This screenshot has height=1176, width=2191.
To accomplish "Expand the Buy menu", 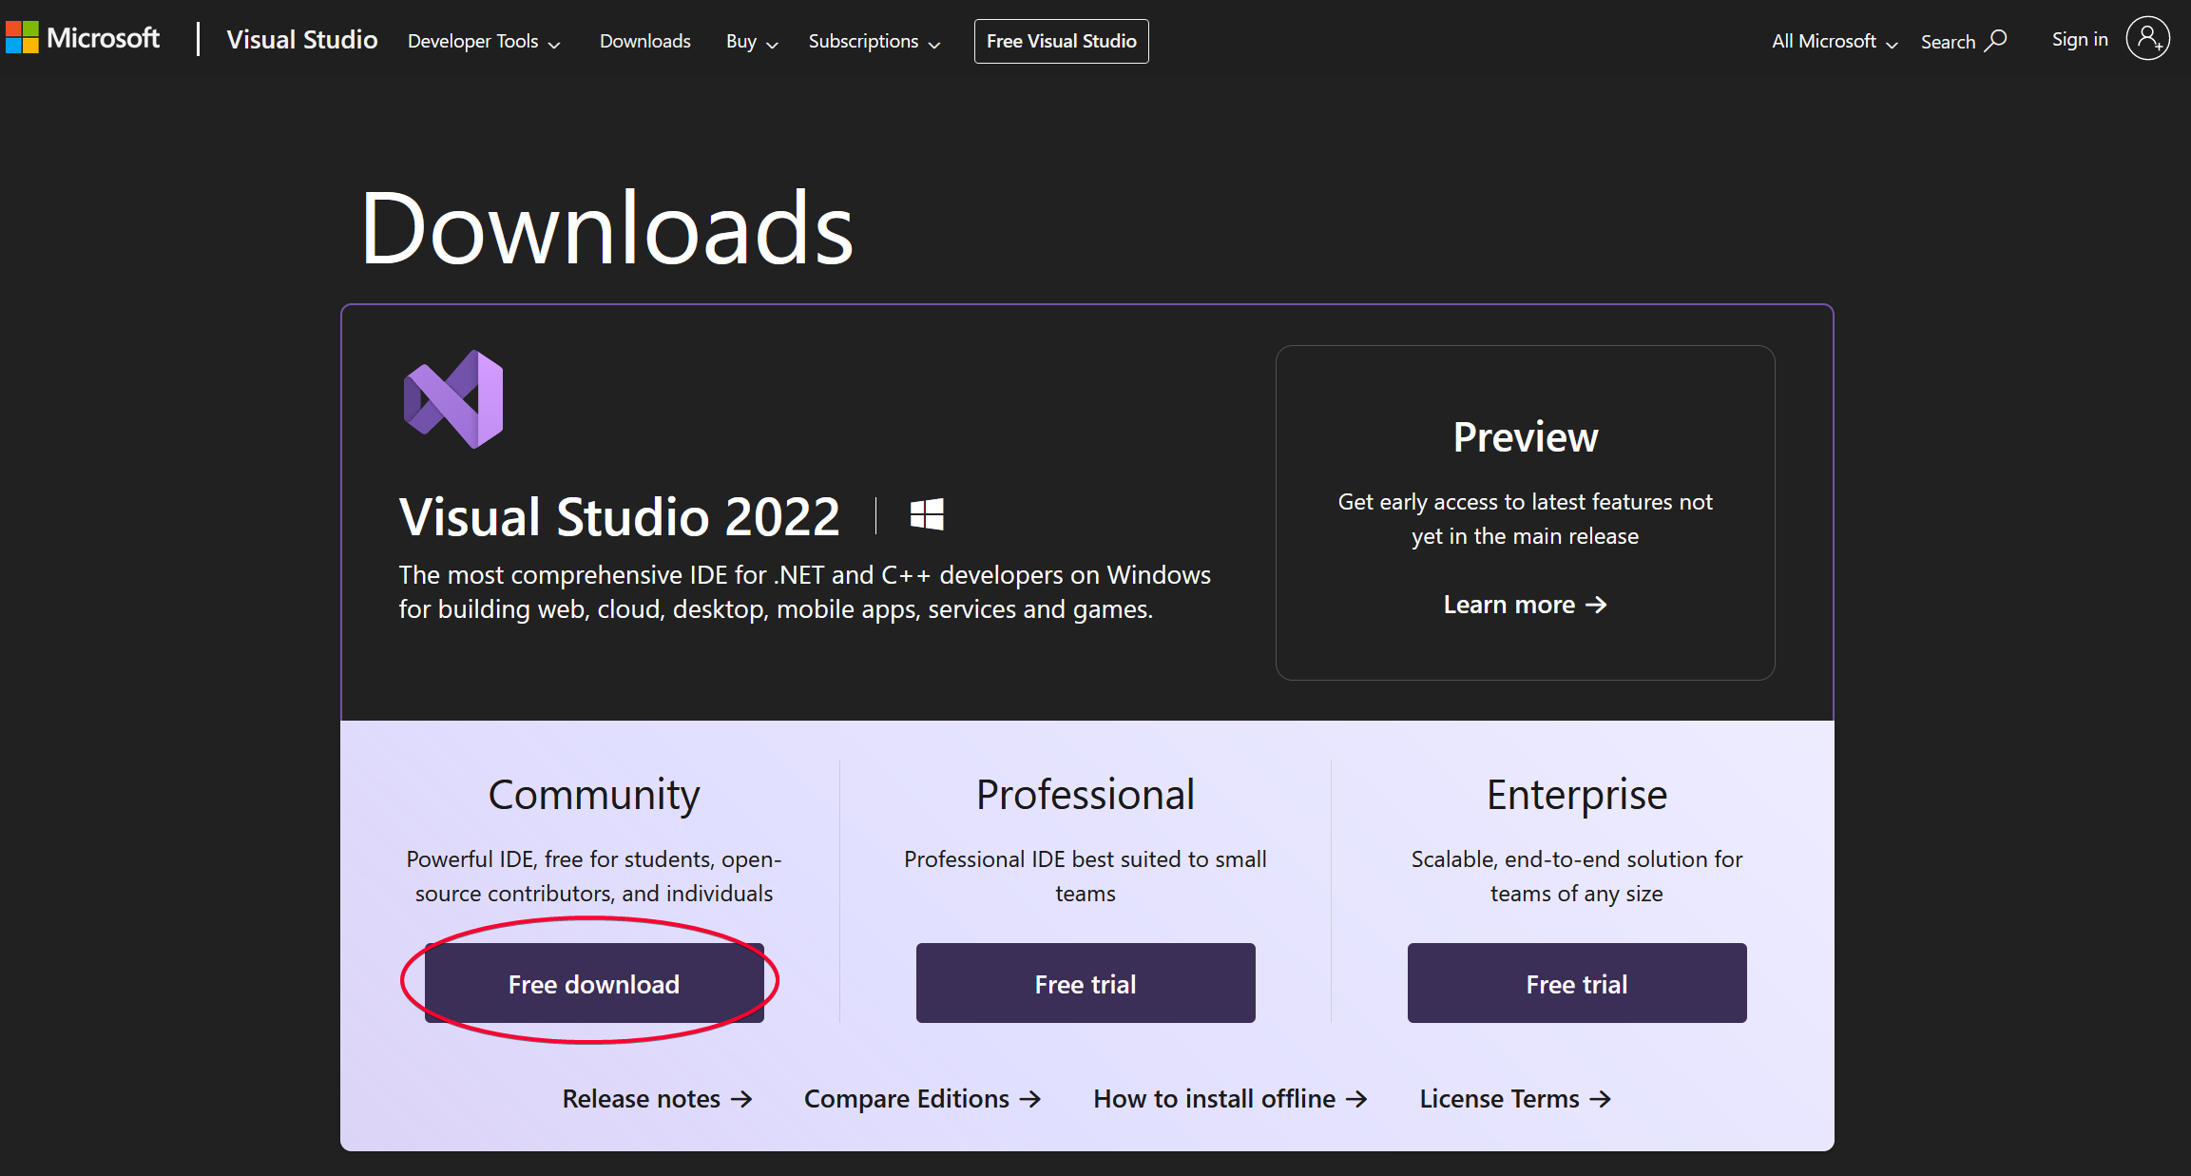I will point(752,42).
